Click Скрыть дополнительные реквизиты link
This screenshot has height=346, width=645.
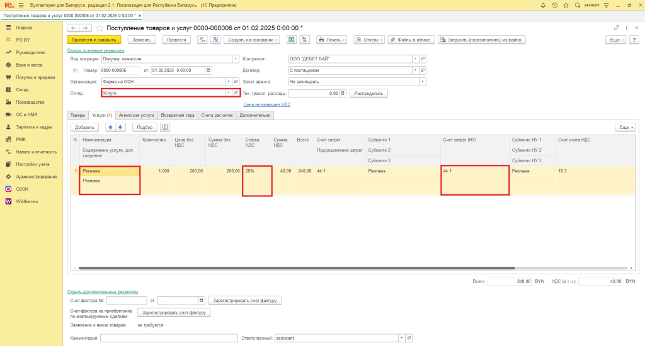tap(103, 292)
